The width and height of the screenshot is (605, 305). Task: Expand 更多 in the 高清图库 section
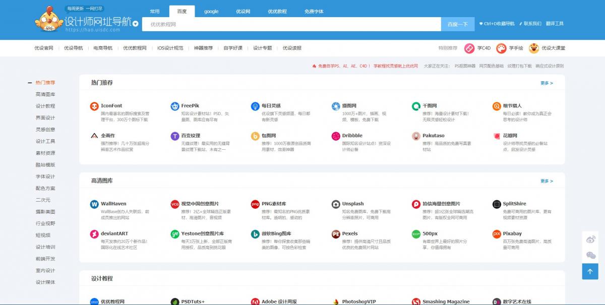(547, 181)
